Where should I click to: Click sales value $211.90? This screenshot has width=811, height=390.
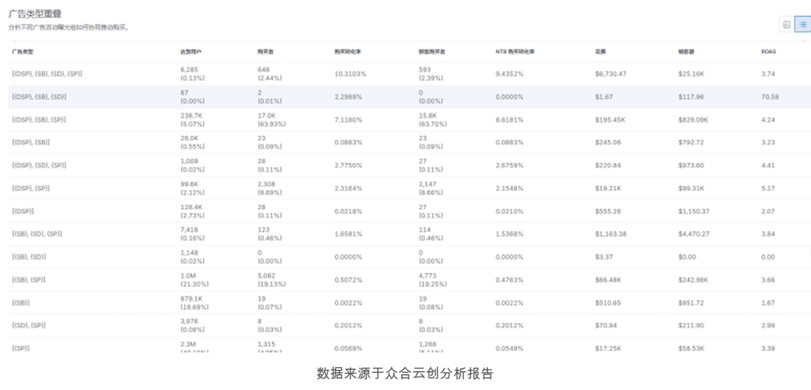point(692,325)
